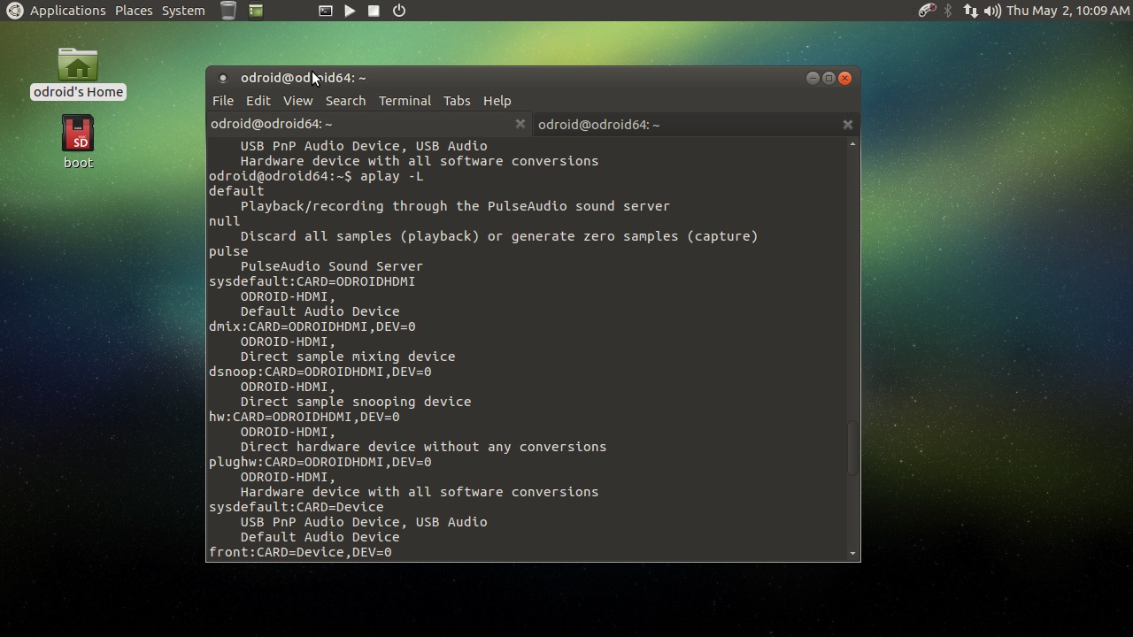Open the network connections indicator
Image resolution: width=1133 pixels, height=637 pixels.
970,11
